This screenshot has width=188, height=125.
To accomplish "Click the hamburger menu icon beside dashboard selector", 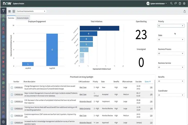I will pos(10,11).
